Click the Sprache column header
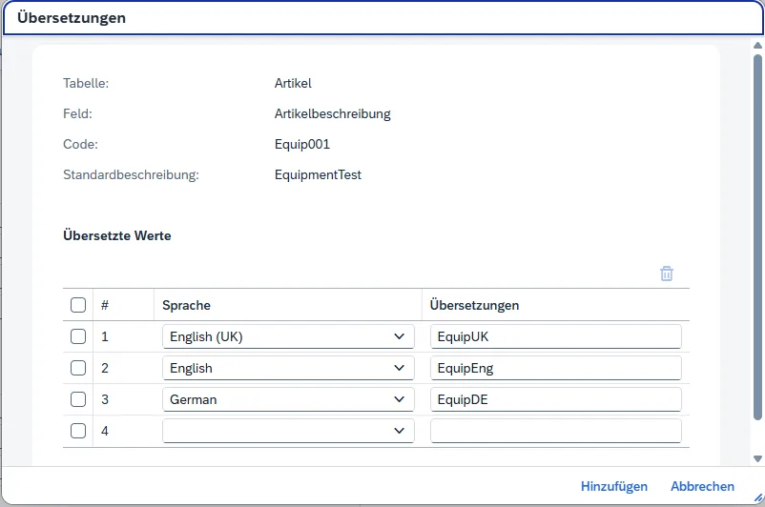The image size is (765, 507). [x=187, y=305]
